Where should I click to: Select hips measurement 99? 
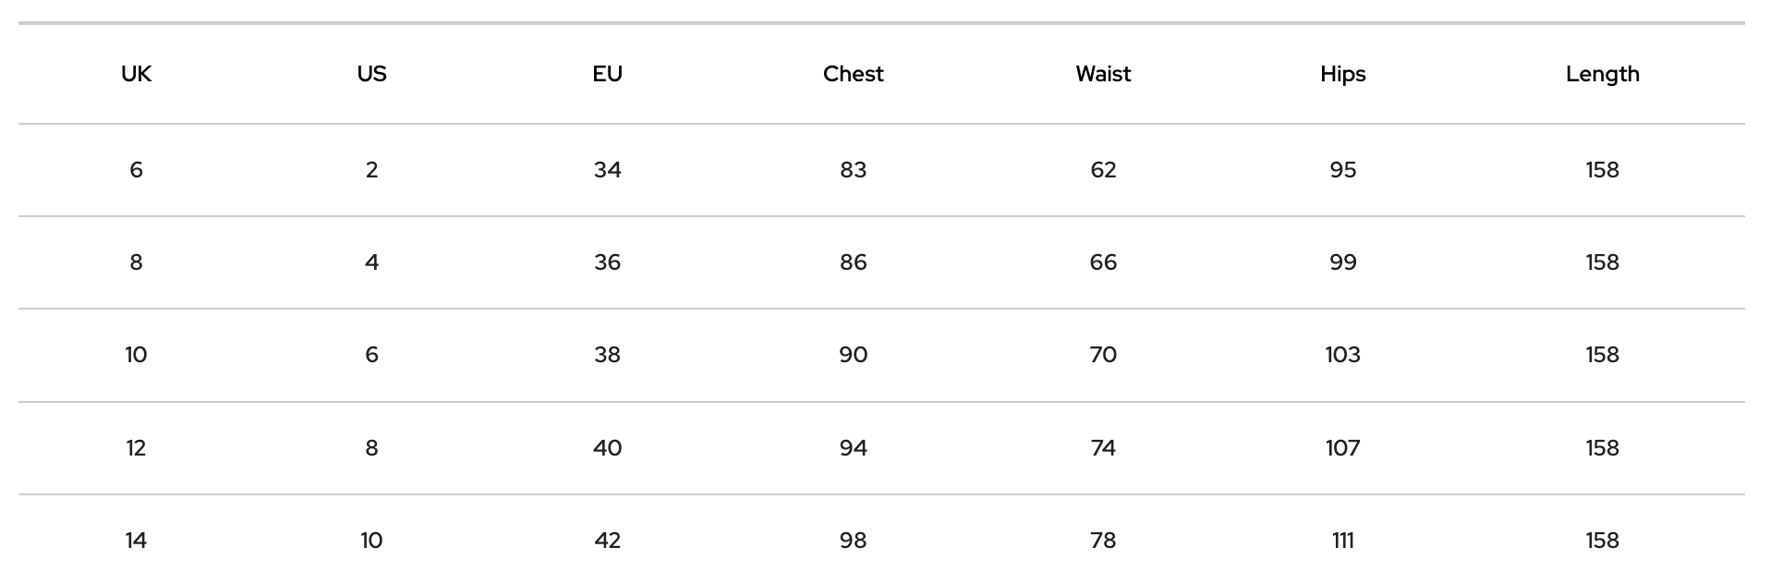pyautogui.click(x=1342, y=262)
